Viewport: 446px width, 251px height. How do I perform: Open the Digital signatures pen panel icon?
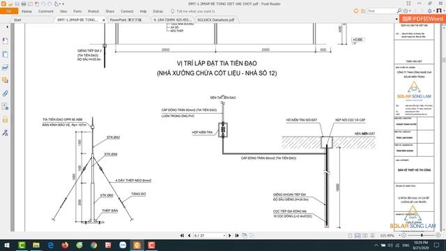click(5, 132)
